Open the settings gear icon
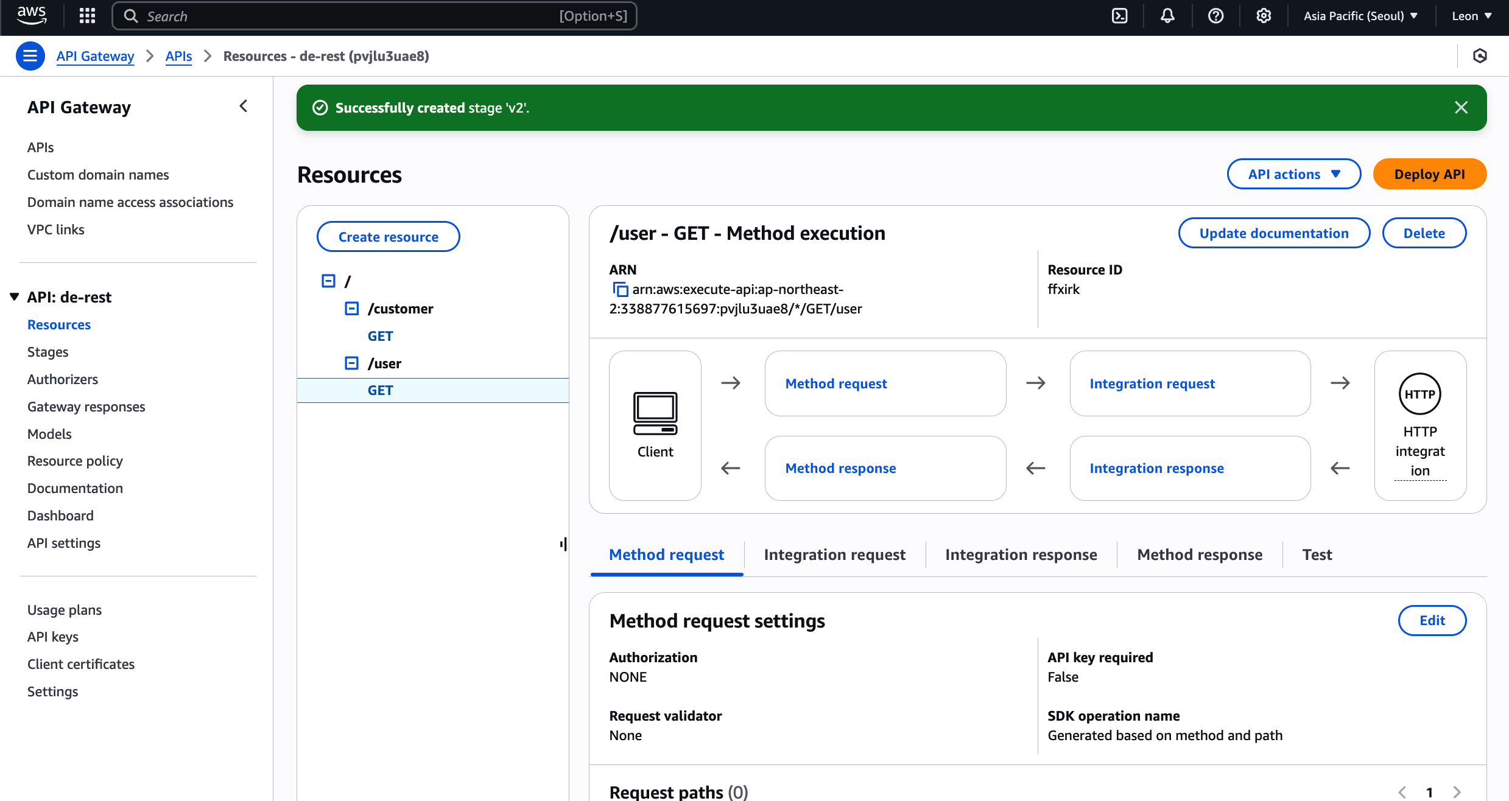The width and height of the screenshot is (1509, 801). click(1264, 16)
